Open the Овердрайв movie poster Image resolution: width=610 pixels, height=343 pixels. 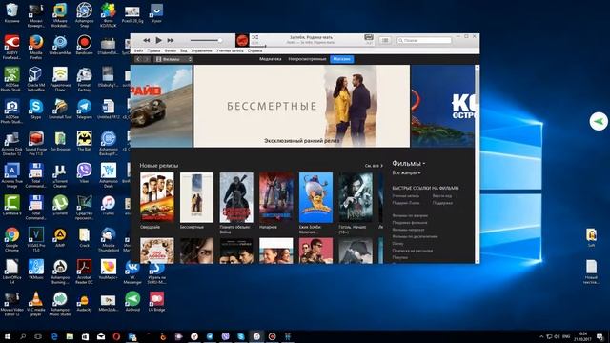(x=156, y=197)
